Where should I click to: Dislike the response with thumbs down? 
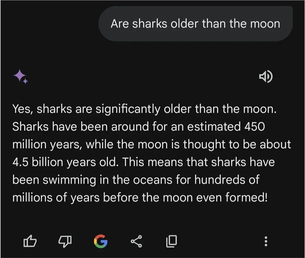pos(65,242)
